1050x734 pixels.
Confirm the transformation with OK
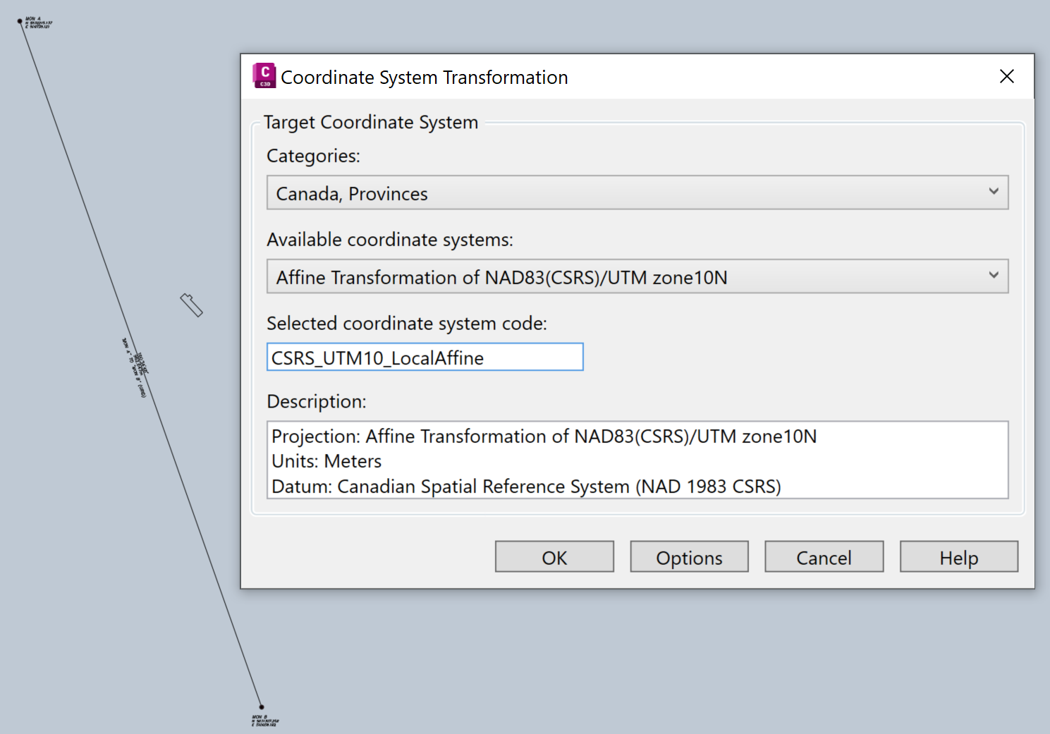554,556
